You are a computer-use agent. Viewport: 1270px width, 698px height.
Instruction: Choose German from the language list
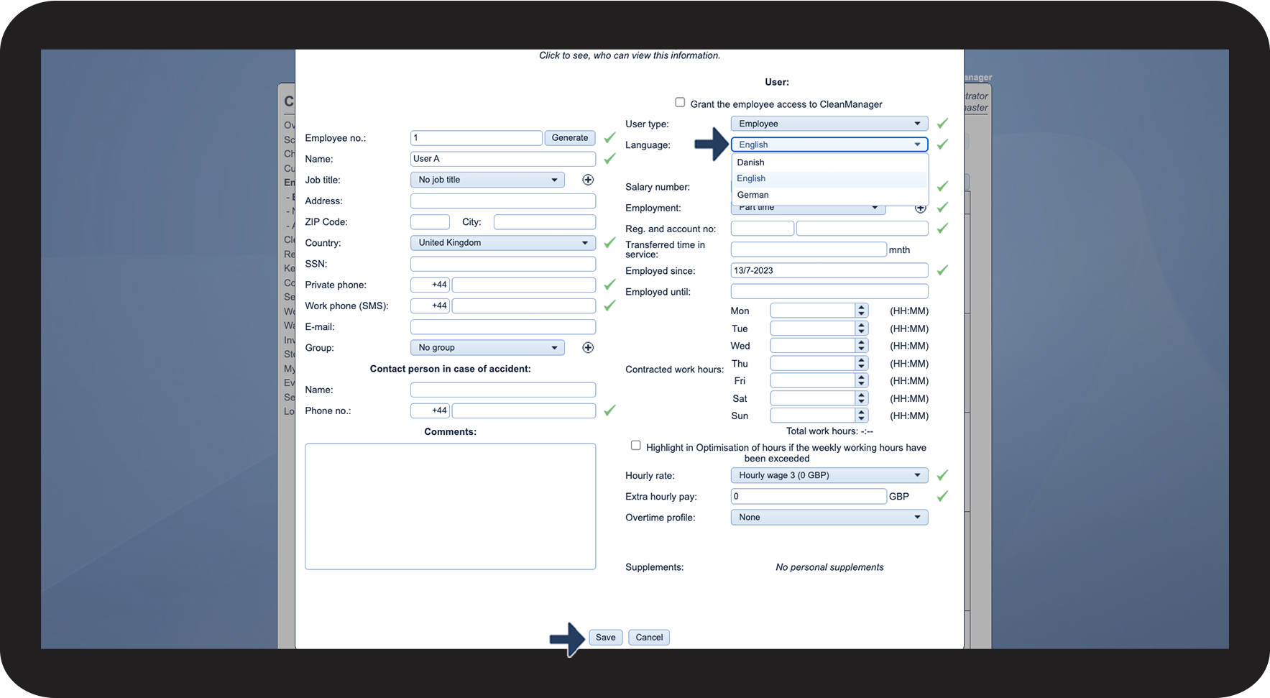pos(830,195)
